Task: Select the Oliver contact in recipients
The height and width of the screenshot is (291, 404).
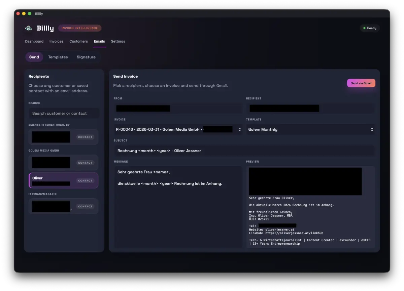Action: point(64,180)
